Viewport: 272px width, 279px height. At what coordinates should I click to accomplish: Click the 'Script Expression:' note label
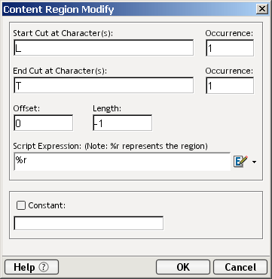110,146
